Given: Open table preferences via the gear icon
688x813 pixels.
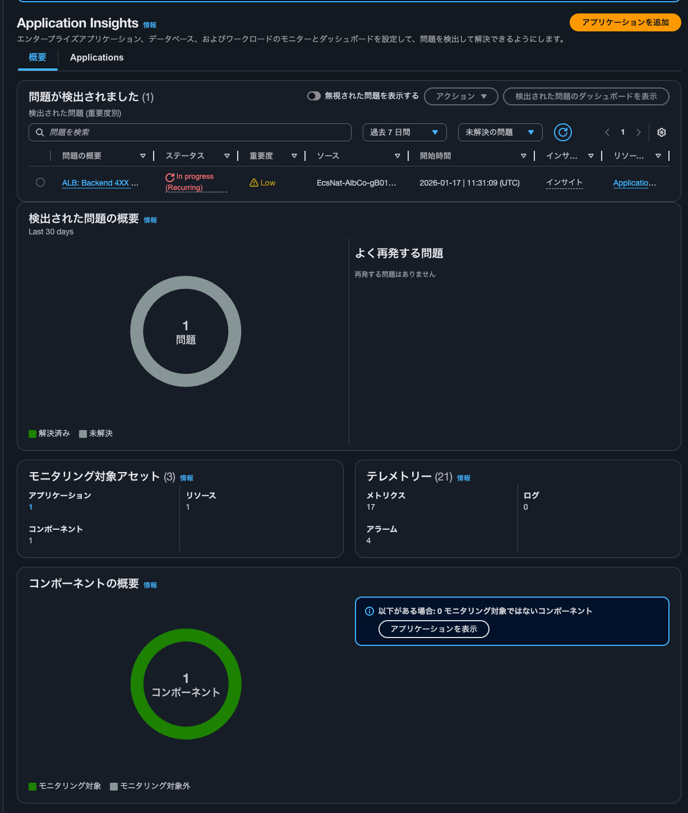Looking at the screenshot, I should [x=662, y=132].
